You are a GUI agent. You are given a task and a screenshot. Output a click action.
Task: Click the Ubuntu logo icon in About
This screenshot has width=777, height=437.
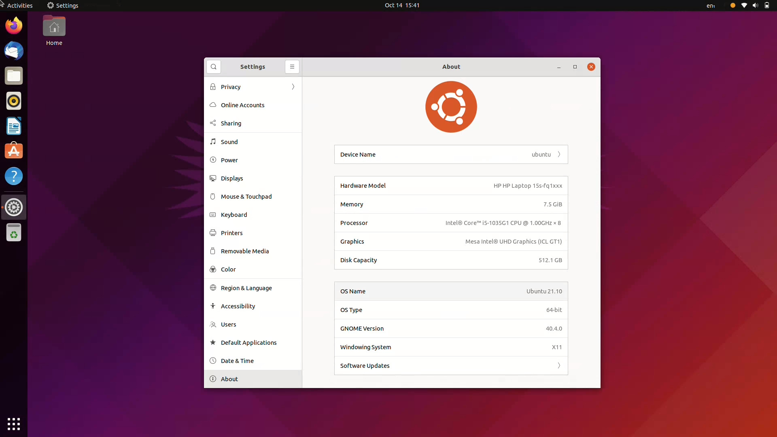[x=451, y=107]
